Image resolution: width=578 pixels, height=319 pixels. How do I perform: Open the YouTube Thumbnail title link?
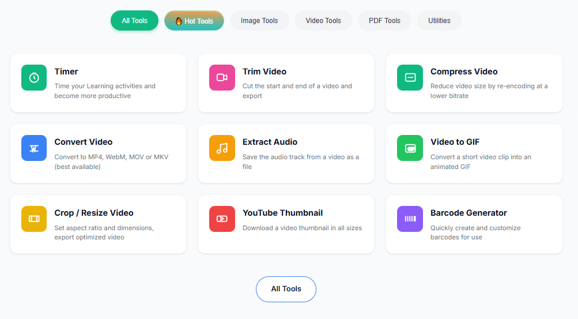283,213
